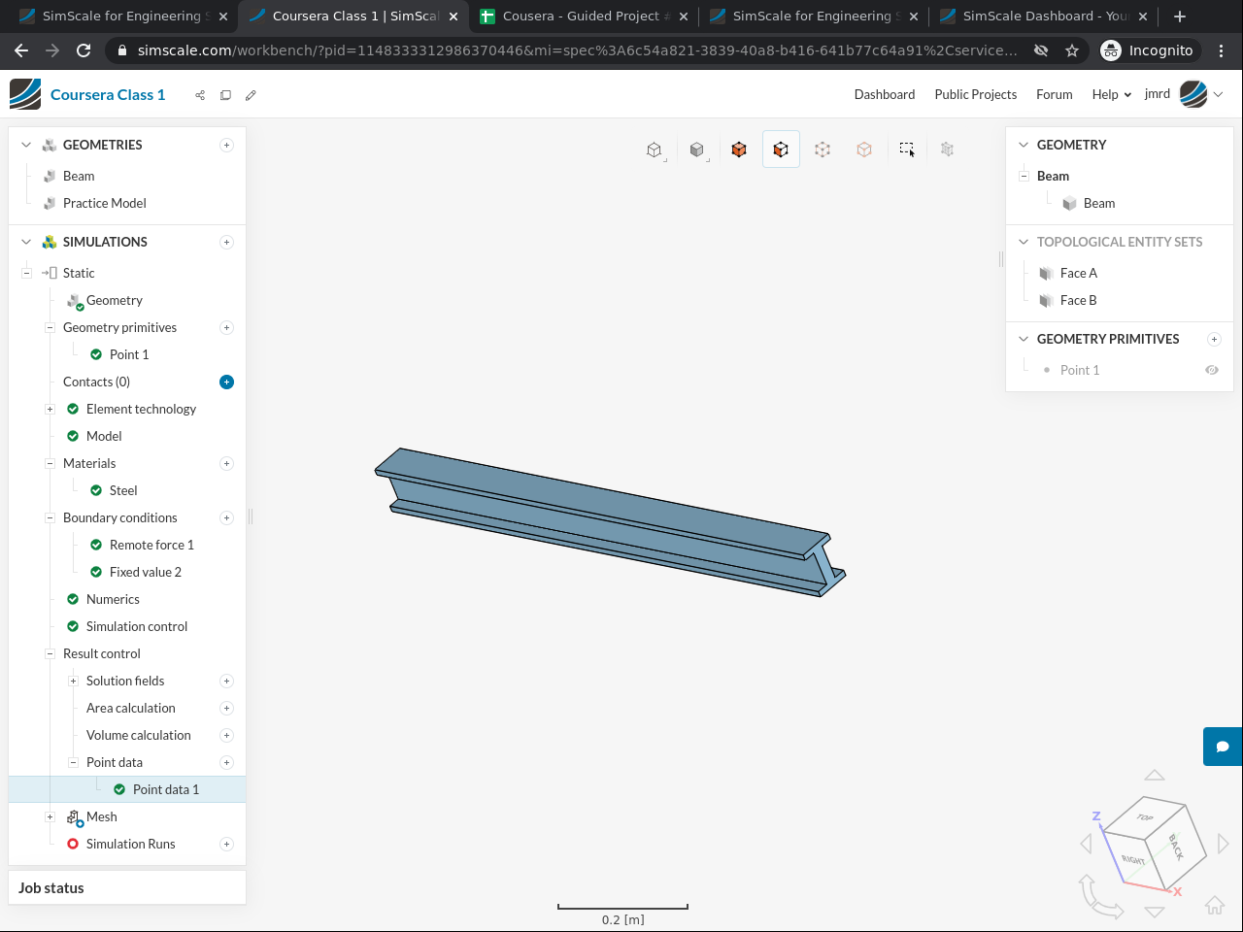The image size is (1243, 932).
Task: Switch to Cousera Guided Project browser tab
Action: (x=581, y=17)
